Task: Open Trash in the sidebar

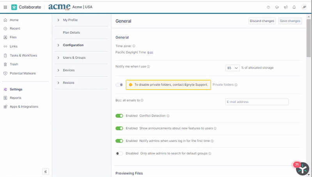Action: pos(14,64)
